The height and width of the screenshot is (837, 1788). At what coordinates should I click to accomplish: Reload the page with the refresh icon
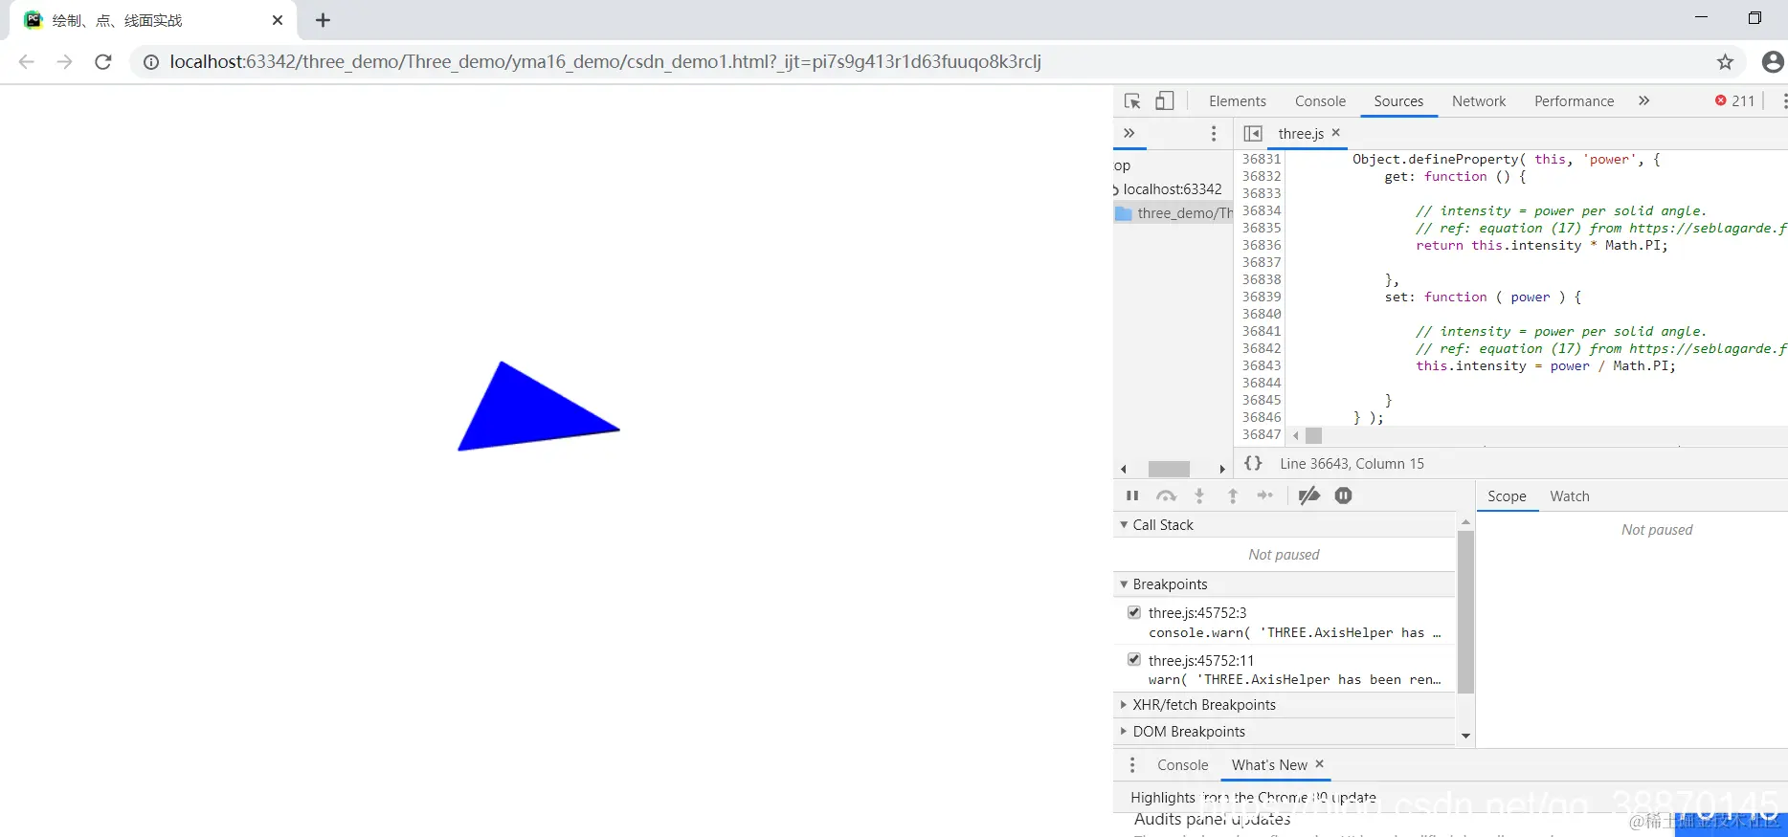pyautogui.click(x=103, y=62)
